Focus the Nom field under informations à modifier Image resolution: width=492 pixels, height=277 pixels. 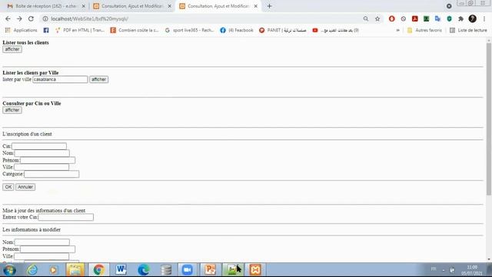[42, 242]
